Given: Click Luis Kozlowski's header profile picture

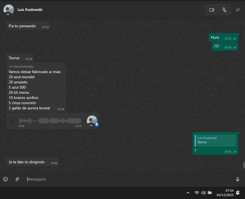Looking at the screenshot, I should (x=9, y=10).
